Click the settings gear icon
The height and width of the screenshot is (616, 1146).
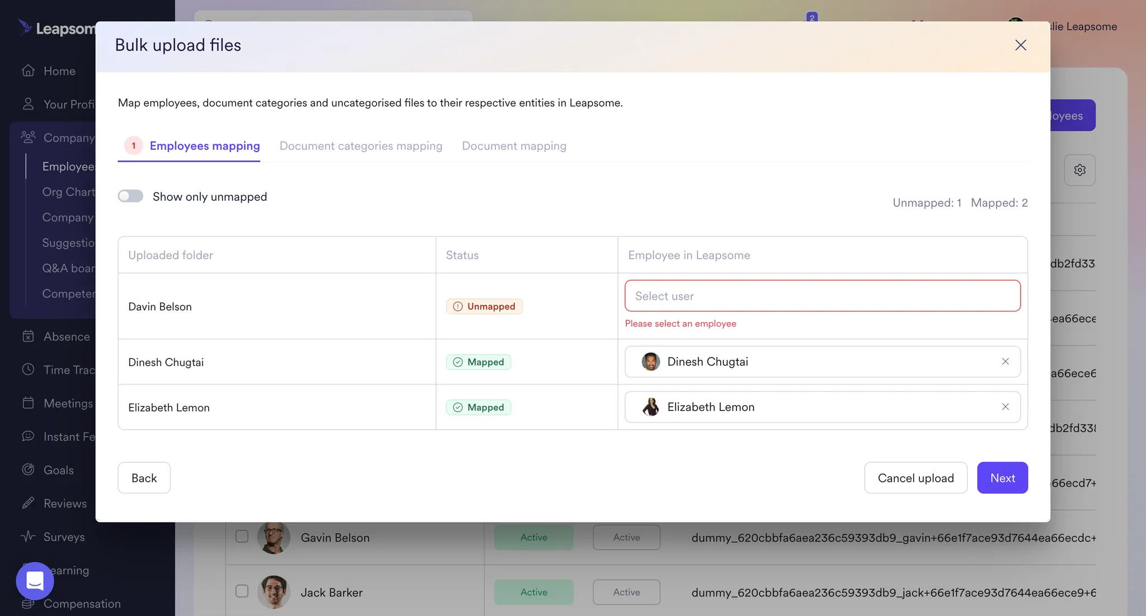[1080, 170]
